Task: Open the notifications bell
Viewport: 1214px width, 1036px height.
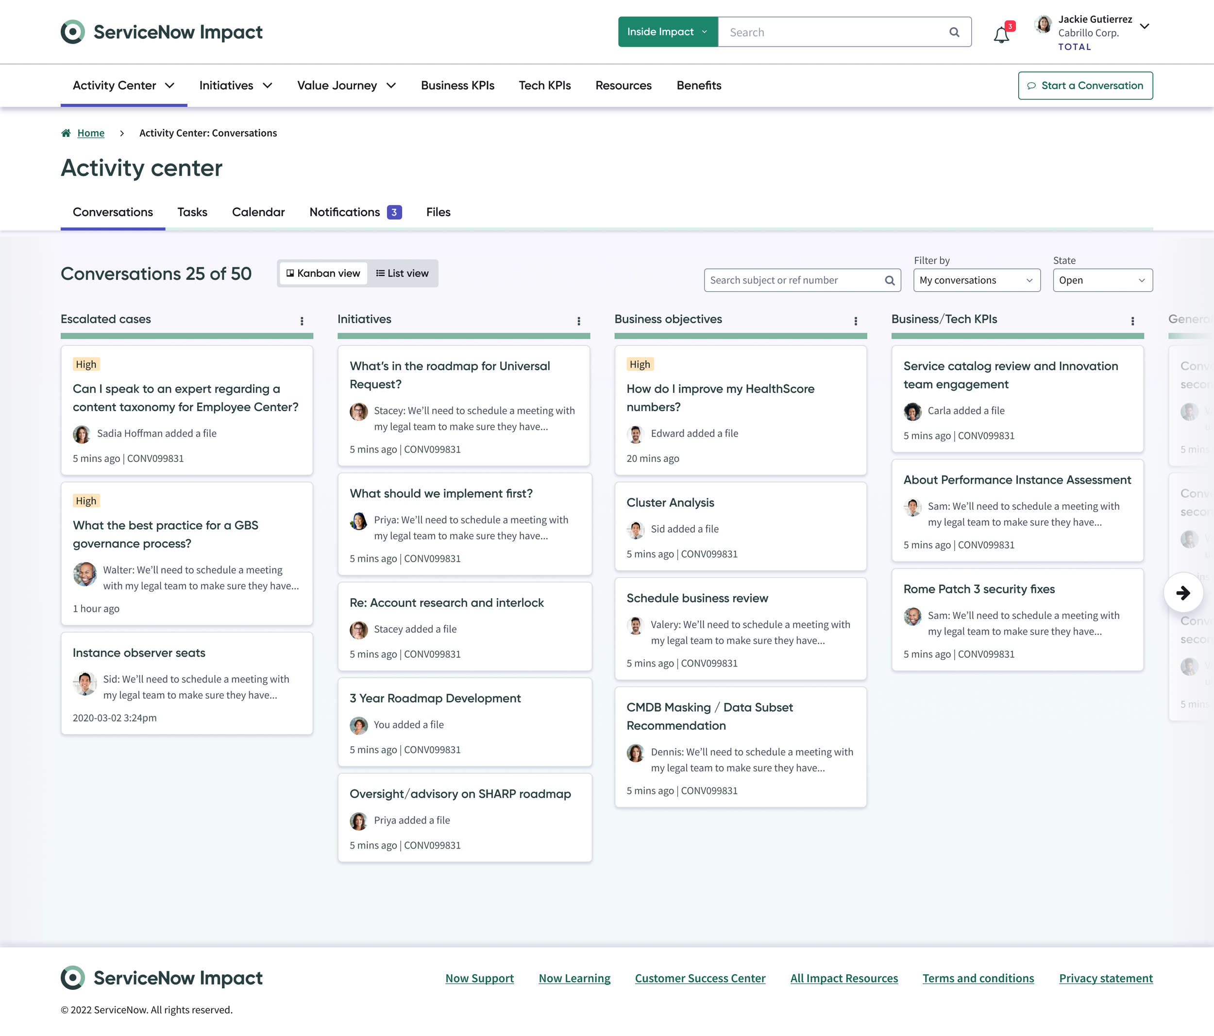Action: tap(1001, 35)
